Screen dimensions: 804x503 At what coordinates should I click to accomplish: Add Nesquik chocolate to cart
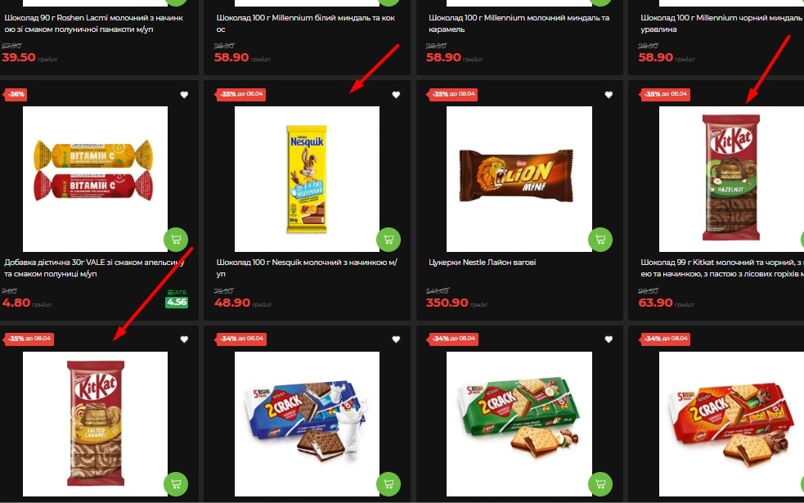coord(389,240)
